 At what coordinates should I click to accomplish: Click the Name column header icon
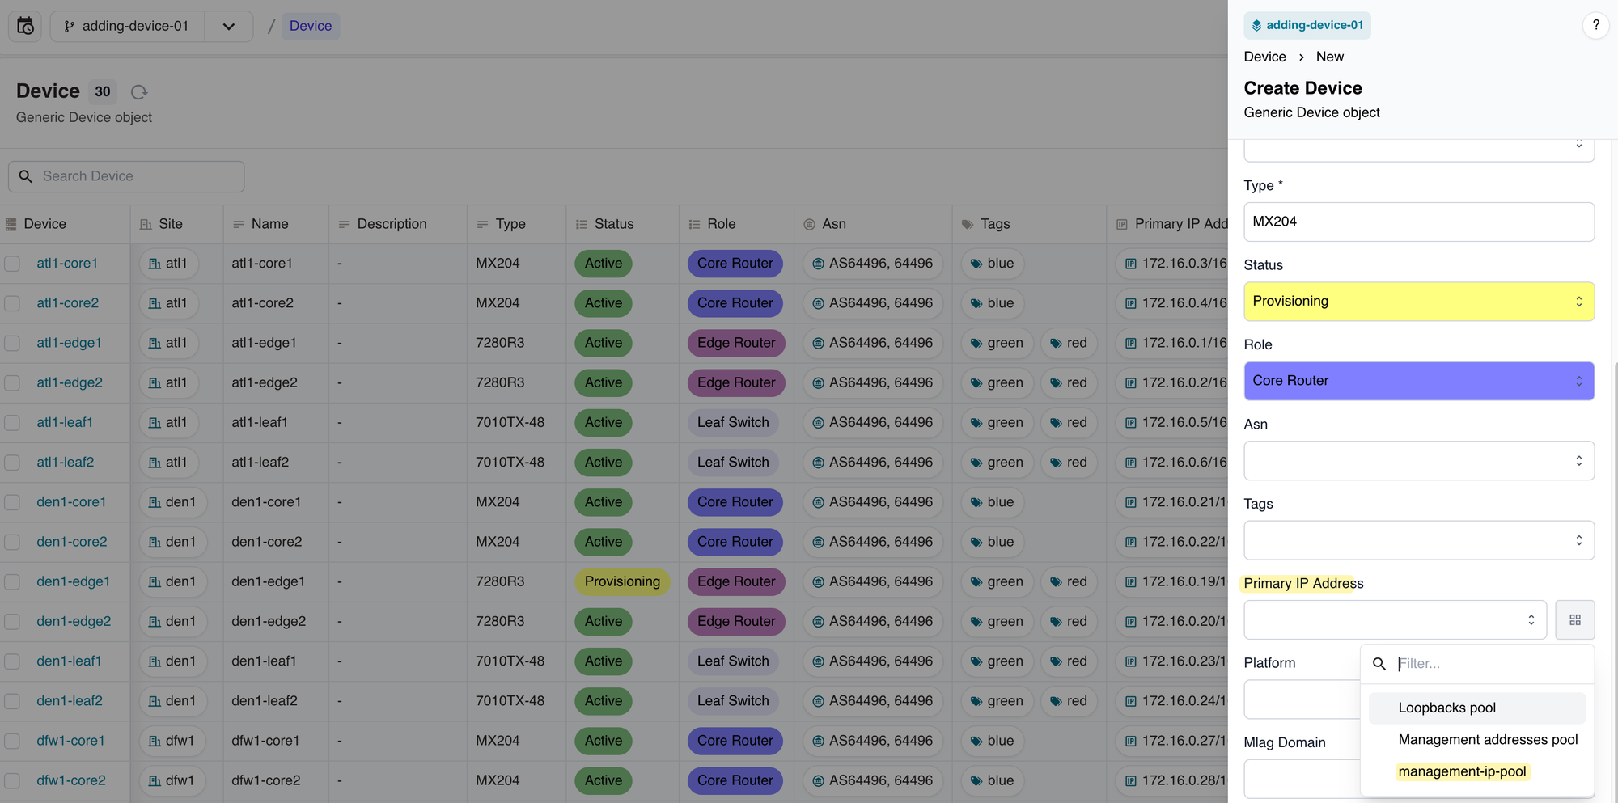239,224
